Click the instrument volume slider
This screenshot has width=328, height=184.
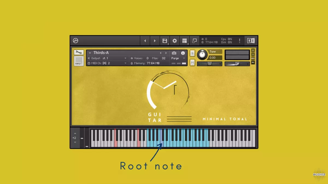click(237, 64)
